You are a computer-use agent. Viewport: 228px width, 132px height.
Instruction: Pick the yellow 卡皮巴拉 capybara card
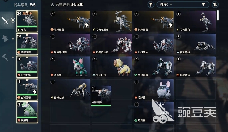coord(112,67)
